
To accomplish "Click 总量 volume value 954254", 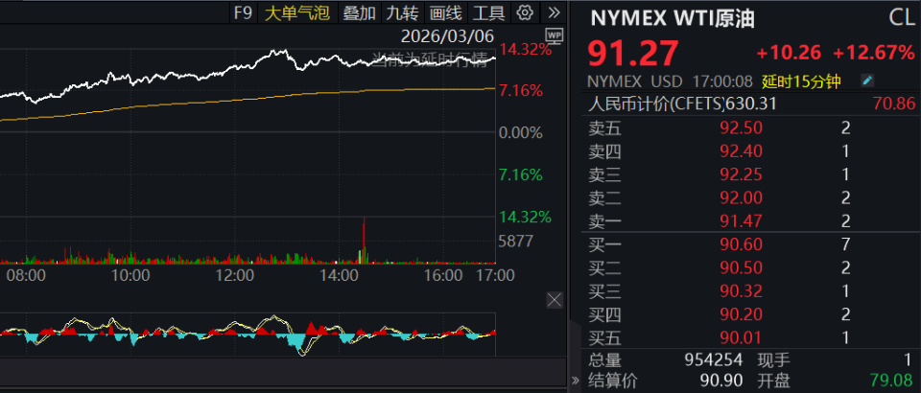I will tap(713, 360).
